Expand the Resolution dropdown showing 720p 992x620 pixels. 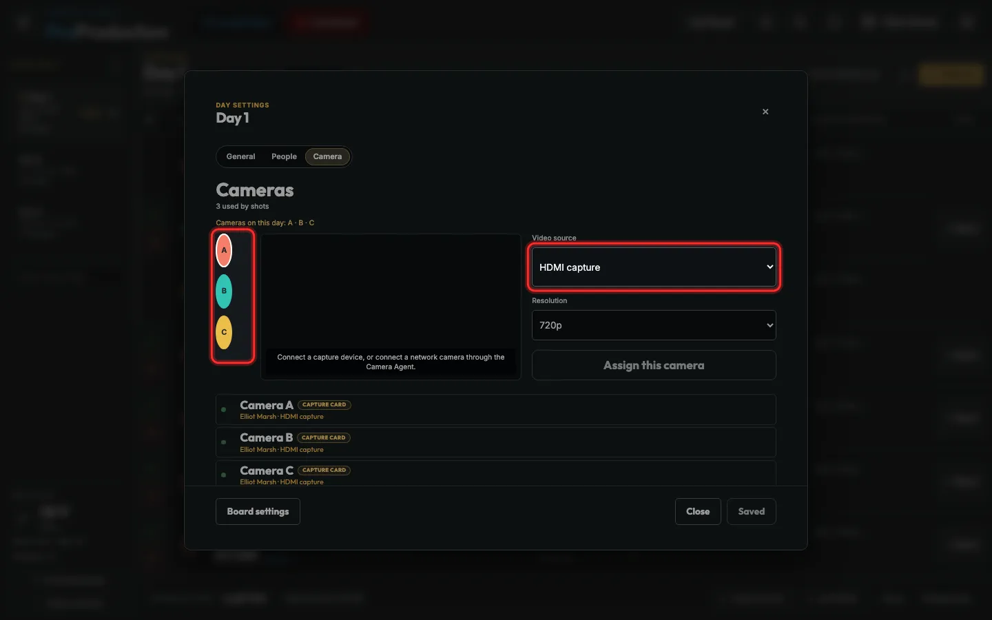[x=654, y=325]
